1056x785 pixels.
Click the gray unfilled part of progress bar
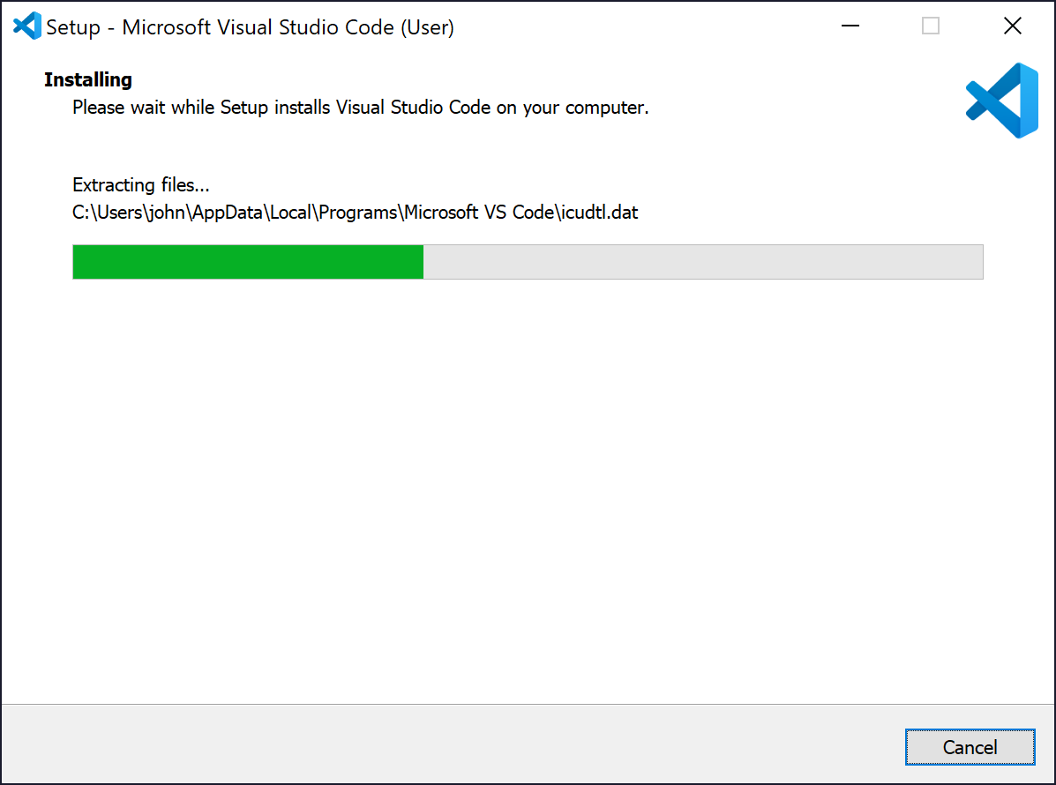[703, 262]
